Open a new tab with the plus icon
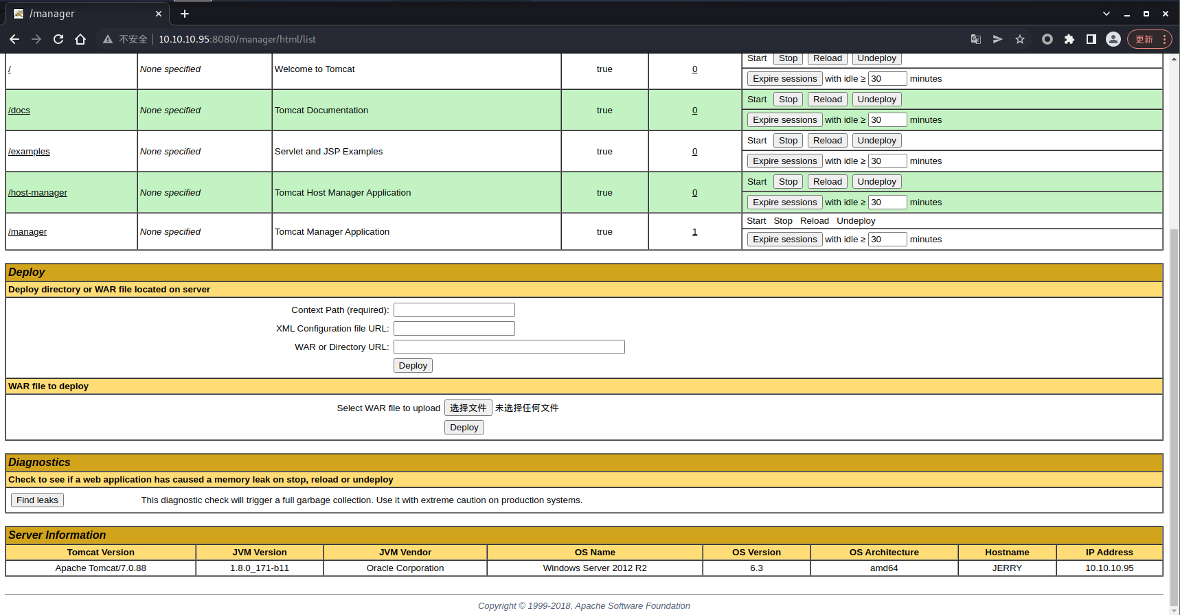 [185, 14]
